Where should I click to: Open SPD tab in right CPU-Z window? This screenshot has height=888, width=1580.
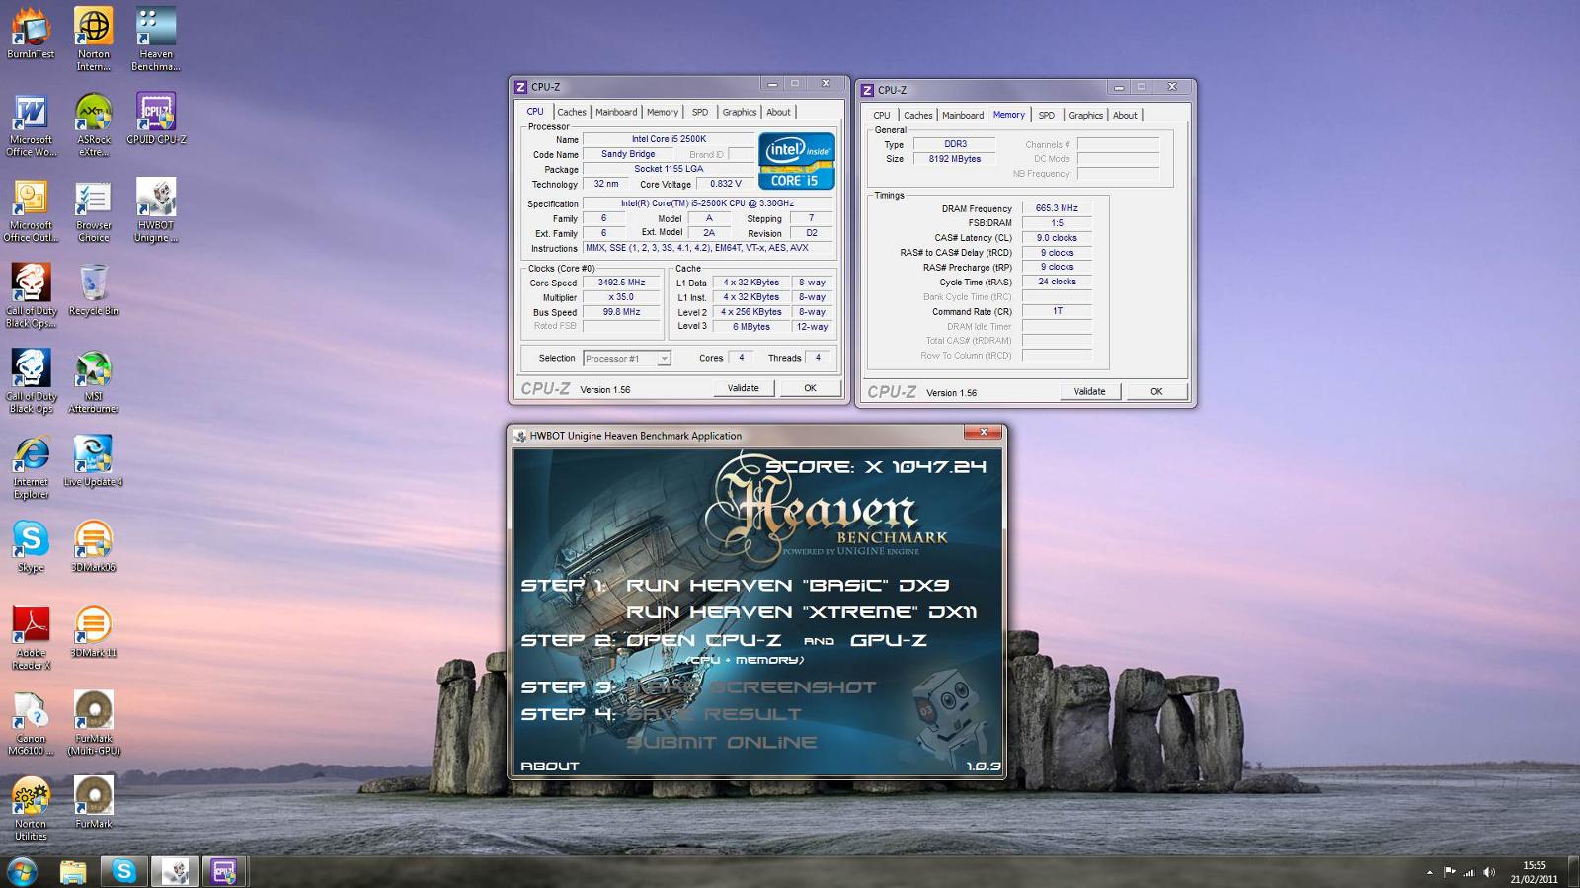1047,115
